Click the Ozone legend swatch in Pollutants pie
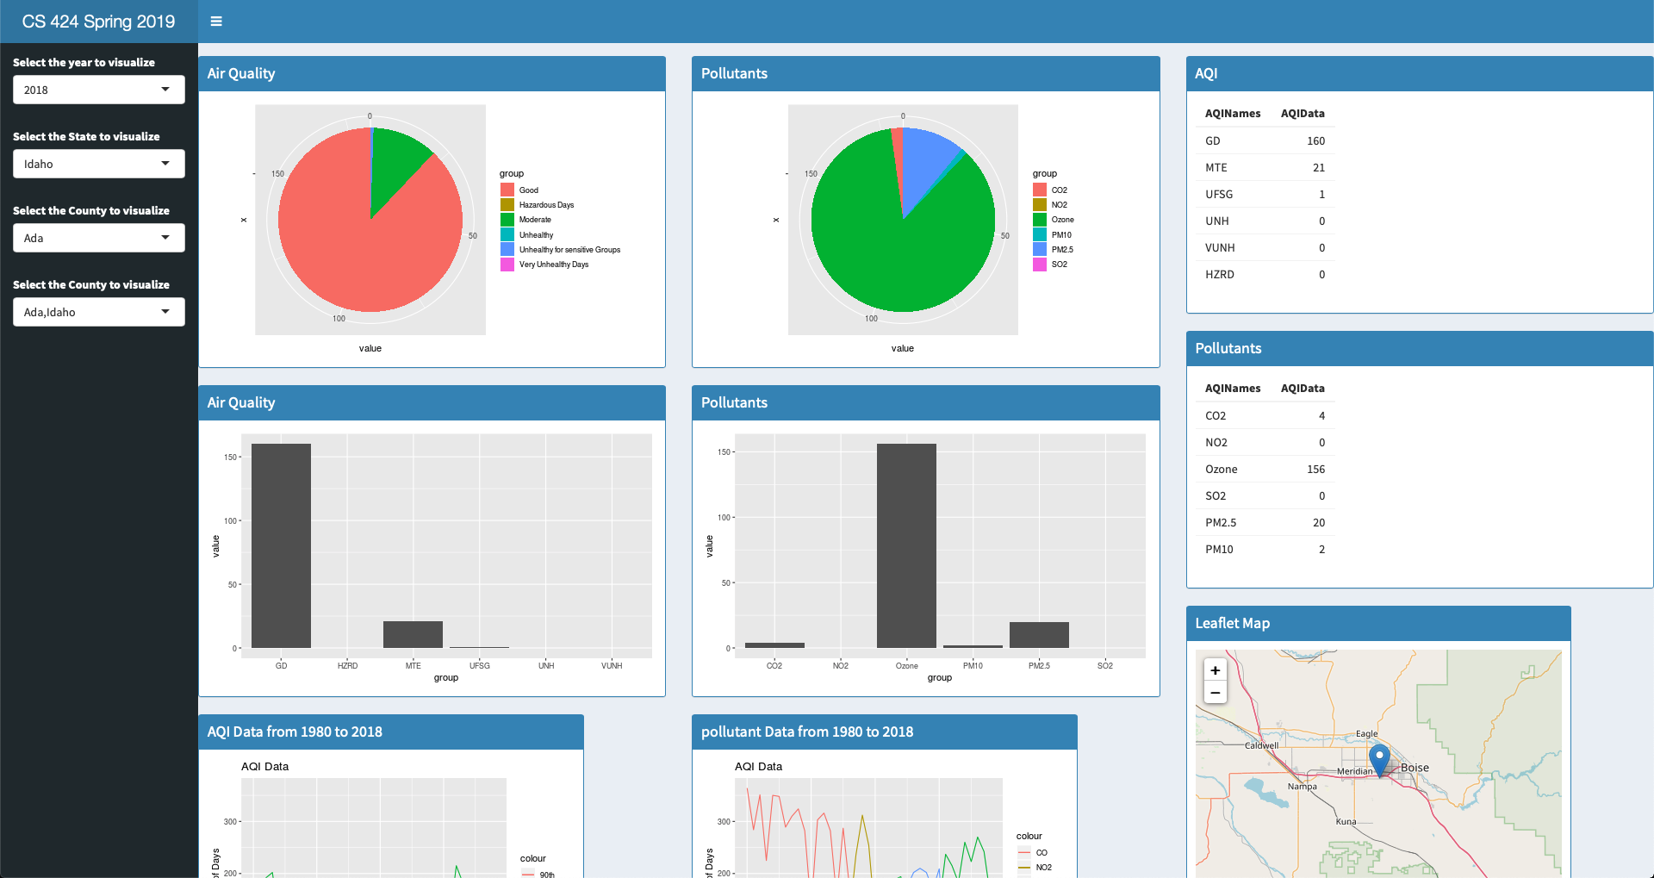Image resolution: width=1654 pixels, height=878 pixels. point(1040,220)
